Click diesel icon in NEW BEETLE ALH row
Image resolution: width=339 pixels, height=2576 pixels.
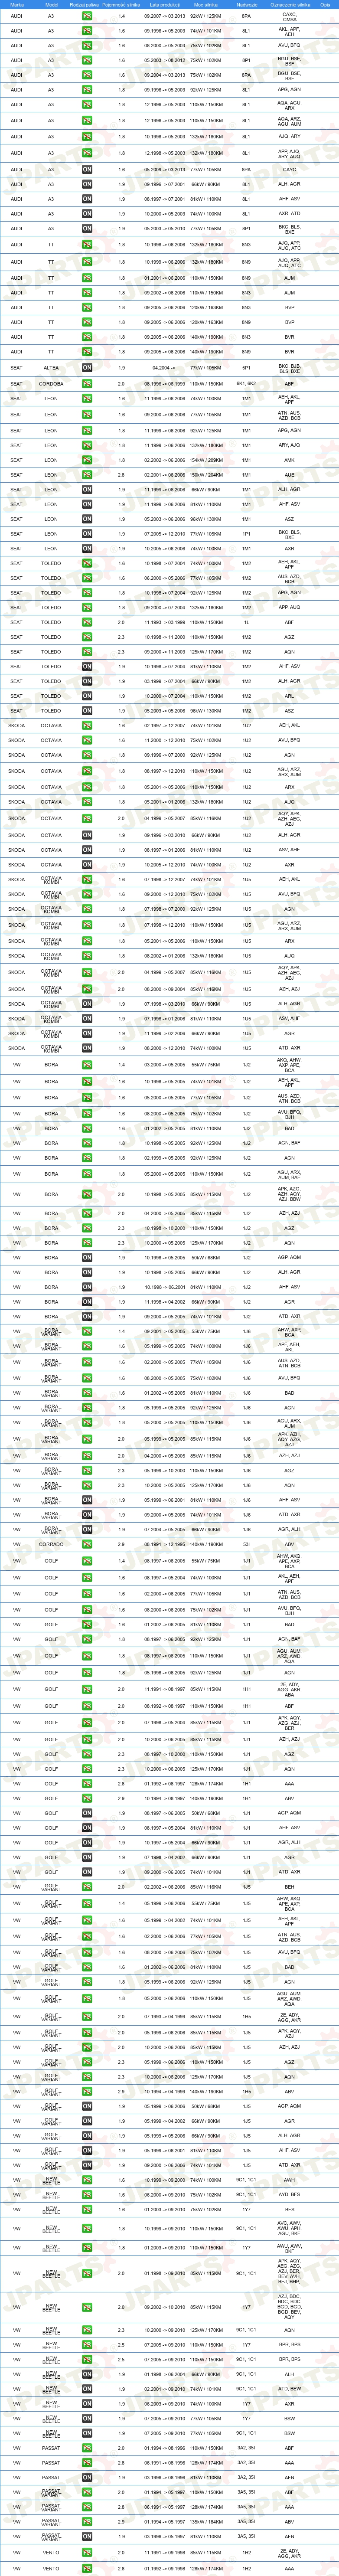point(87,2374)
